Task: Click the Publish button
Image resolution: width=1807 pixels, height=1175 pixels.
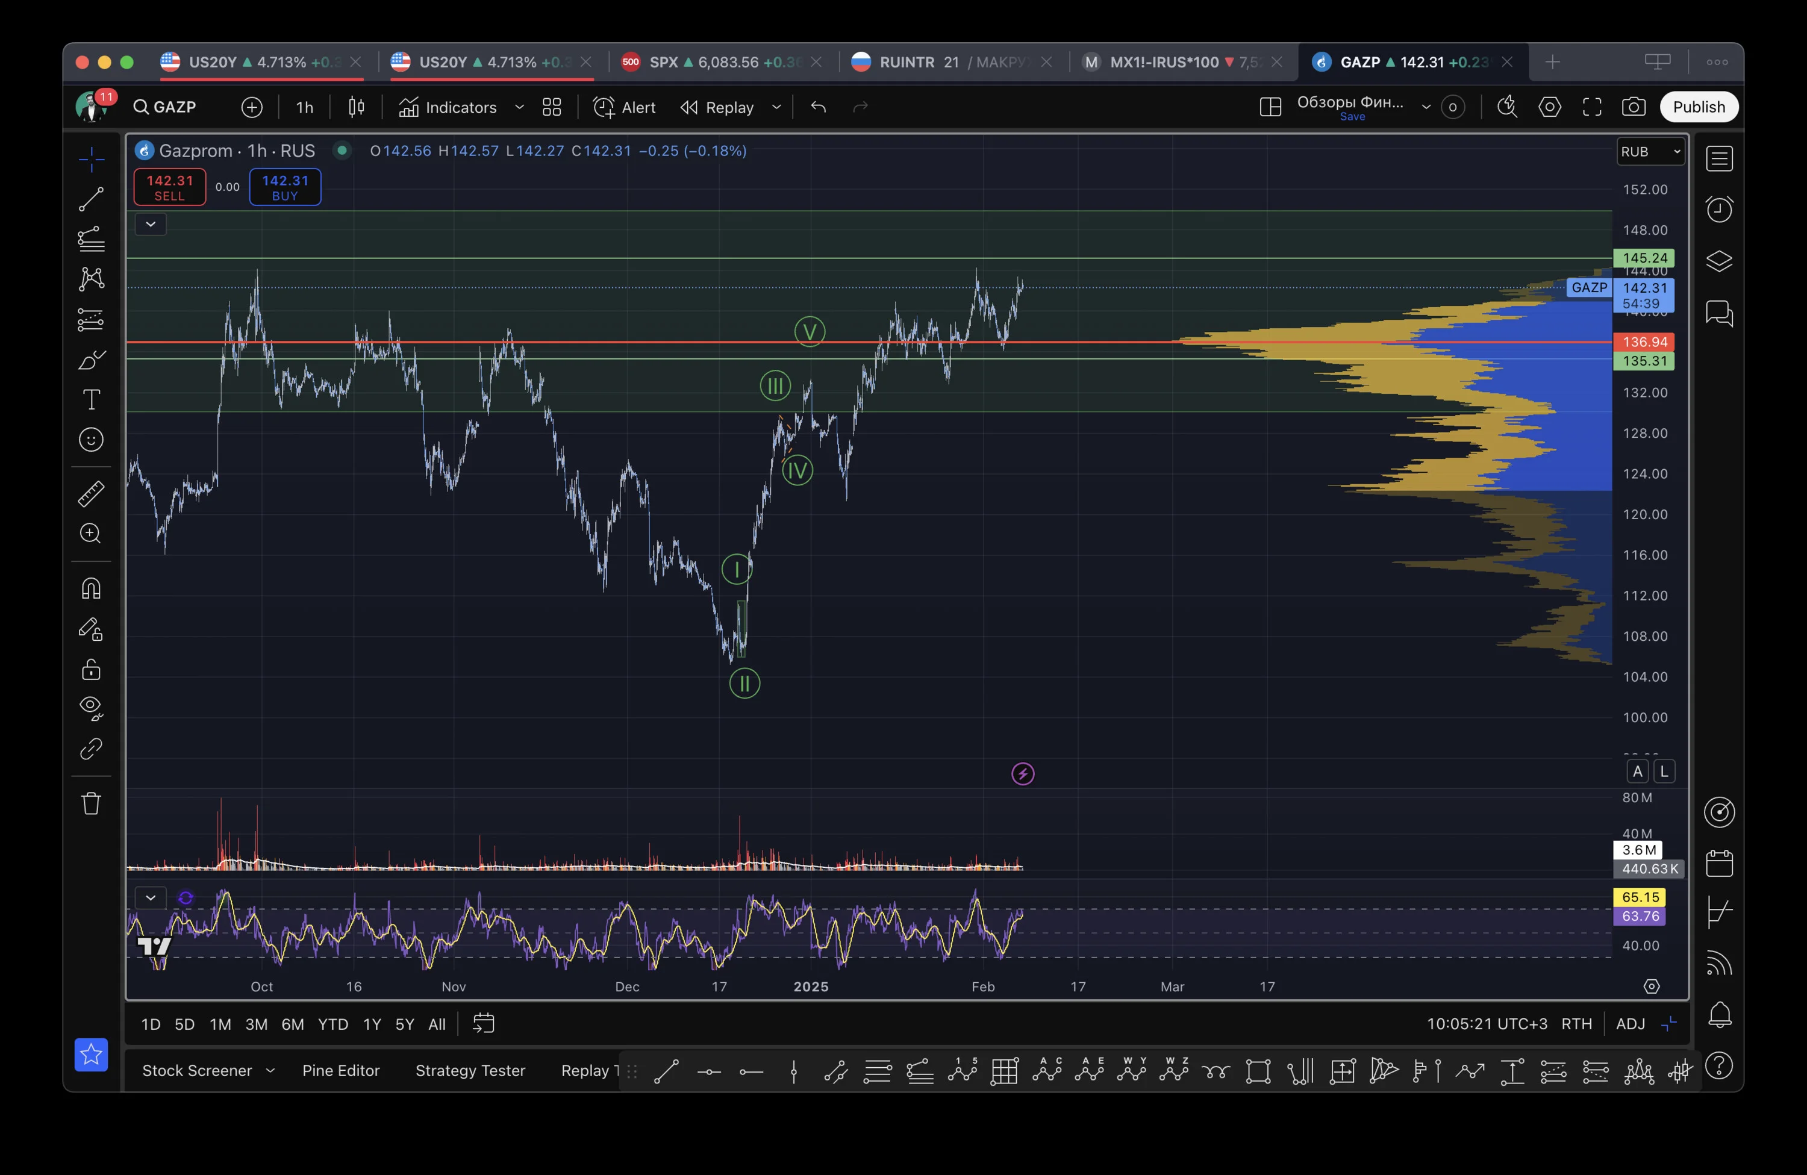Action: click(x=1699, y=107)
